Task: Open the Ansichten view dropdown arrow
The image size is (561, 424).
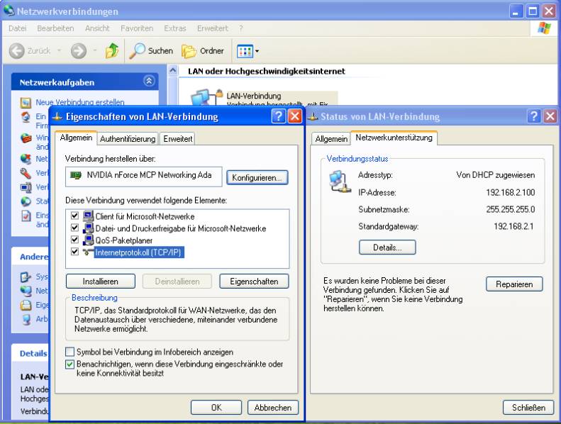Action: pos(257,51)
